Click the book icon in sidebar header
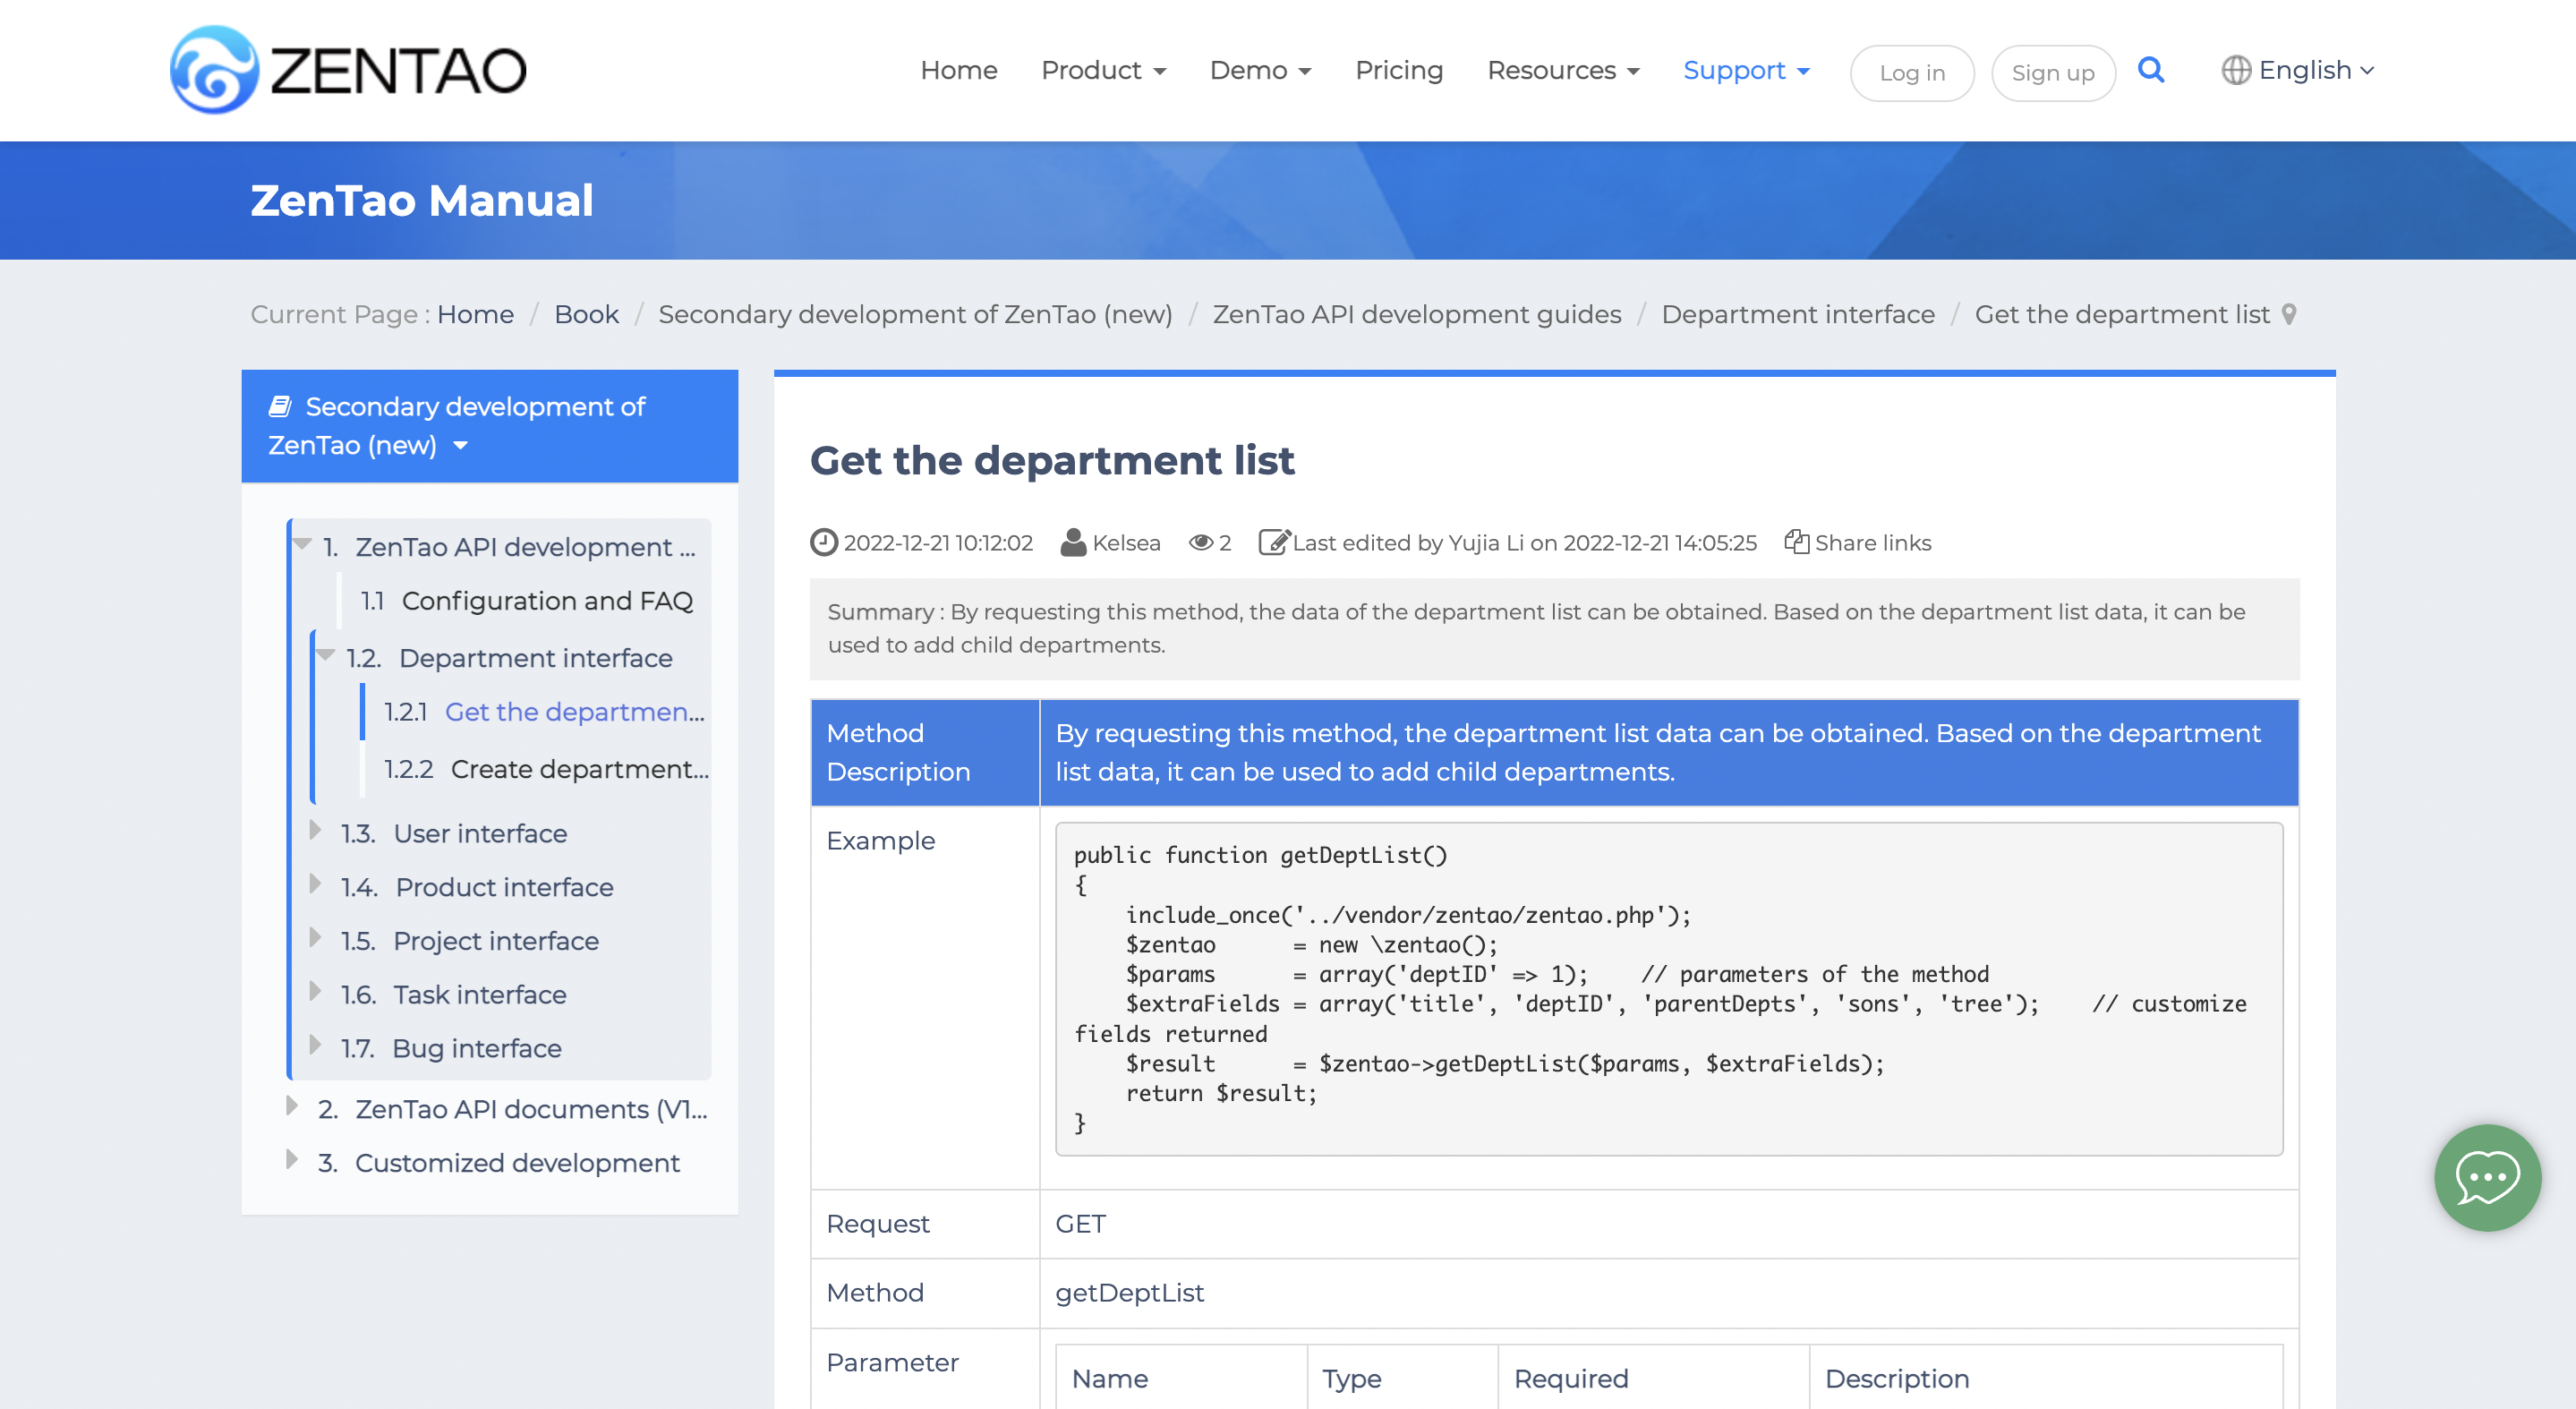This screenshot has height=1409, width=2576. [x=280, y=406]
